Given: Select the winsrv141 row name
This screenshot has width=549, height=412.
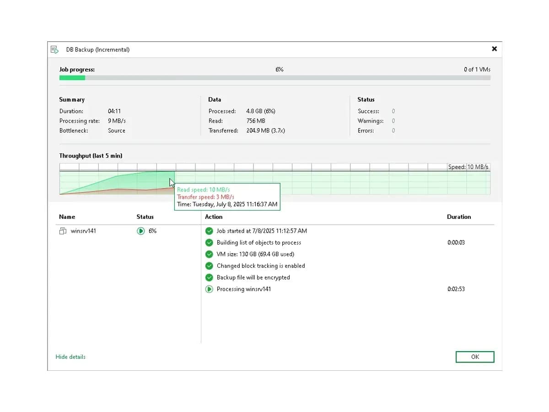Looking at the screenshot, I should click(x=83, y=231).
